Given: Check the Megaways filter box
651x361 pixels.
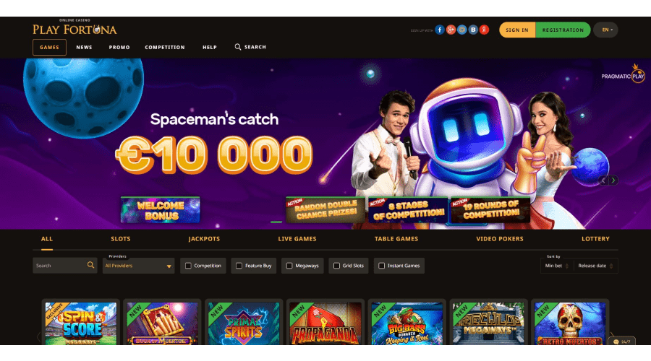Looking at the screenshot, I should [x=289, y=266].
